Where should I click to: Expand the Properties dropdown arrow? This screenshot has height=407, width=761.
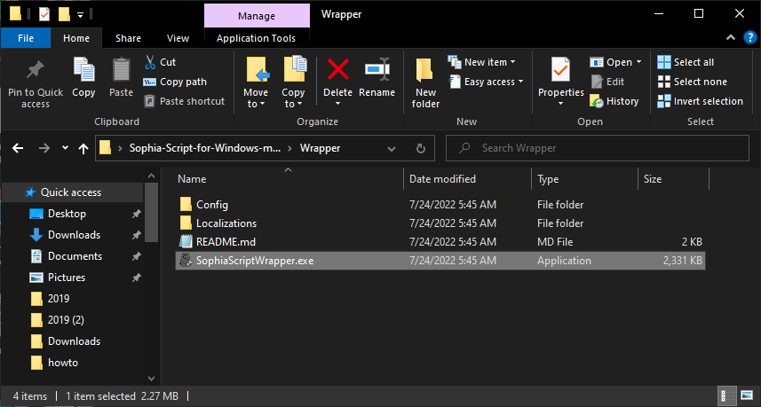tap(560, 103)
